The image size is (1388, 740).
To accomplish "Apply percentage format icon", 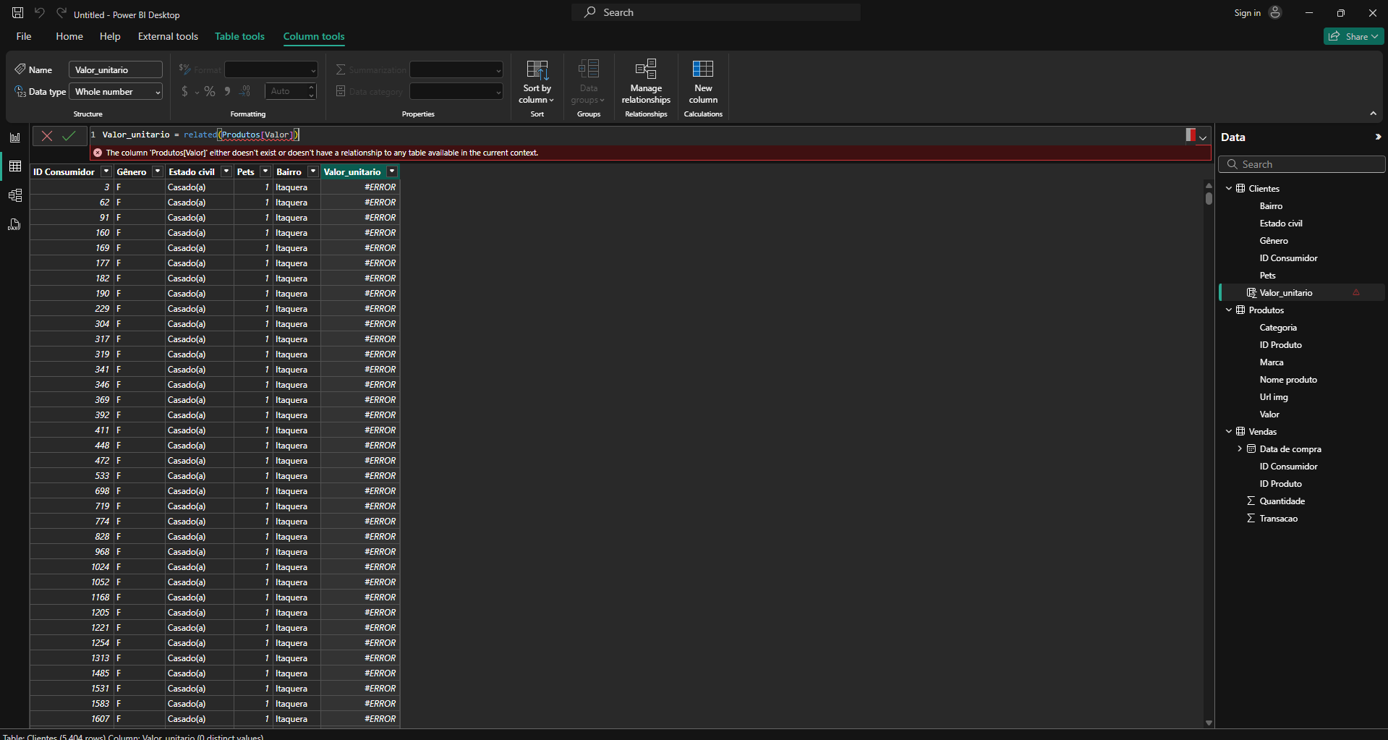I will pos(210,91).
